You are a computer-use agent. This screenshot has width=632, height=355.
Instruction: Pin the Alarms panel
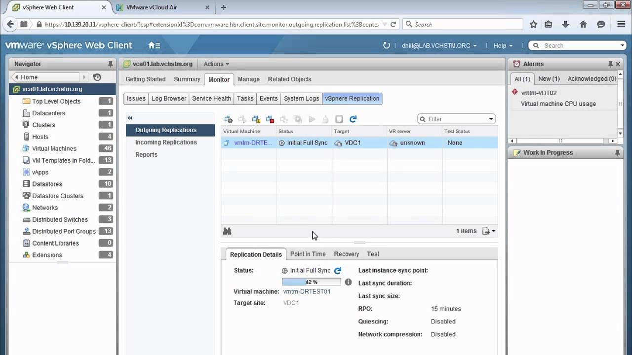(x=610, y=64)
